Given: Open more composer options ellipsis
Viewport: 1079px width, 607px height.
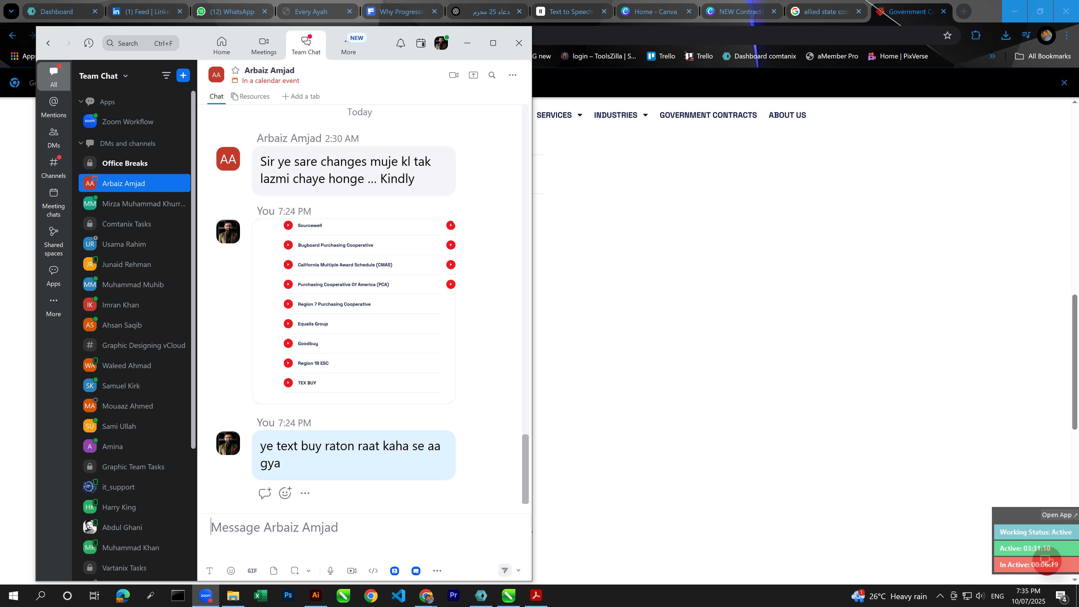Looking at the screenshot, I should pyautogui.click(x=437, y=570).
